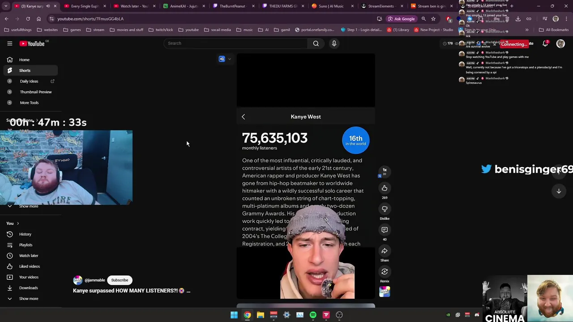
Task: Open OBS Studio from taskbar
Action: click(x=339, y=315)
